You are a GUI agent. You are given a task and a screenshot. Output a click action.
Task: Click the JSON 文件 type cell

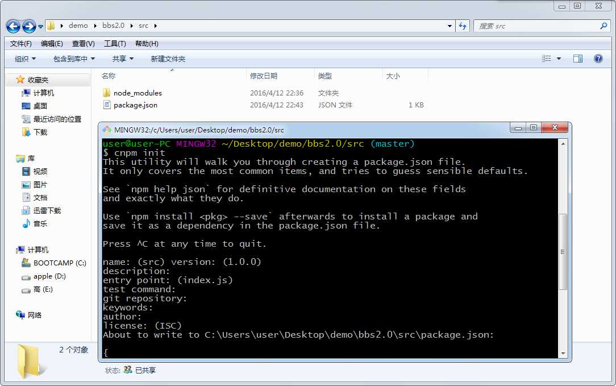[335, 105]
